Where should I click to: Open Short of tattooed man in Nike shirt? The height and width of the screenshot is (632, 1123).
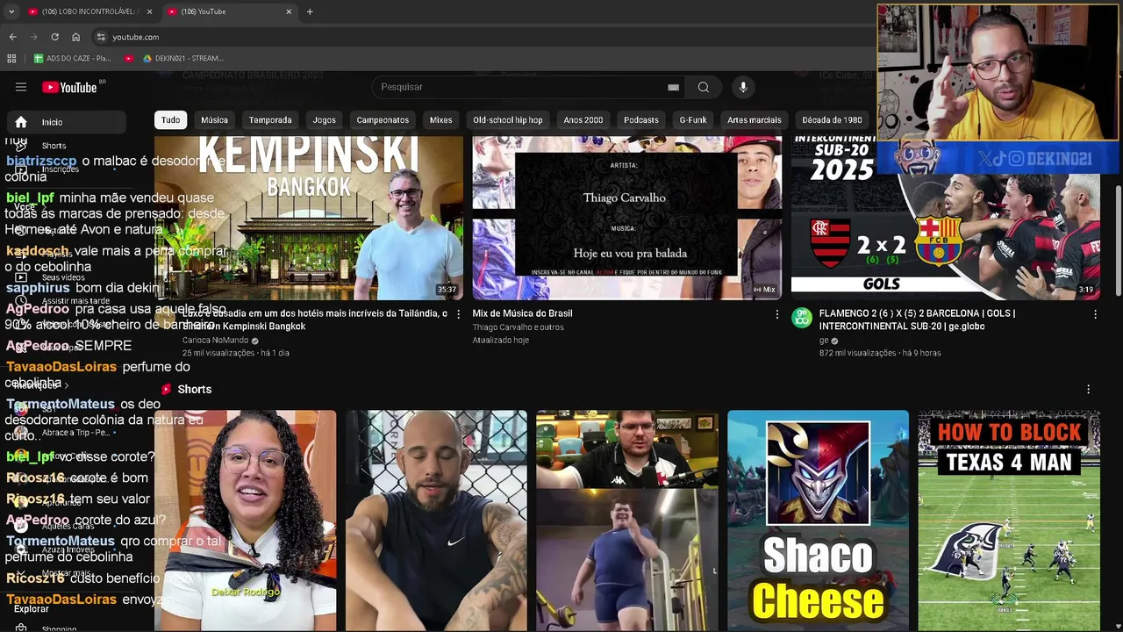436,520
